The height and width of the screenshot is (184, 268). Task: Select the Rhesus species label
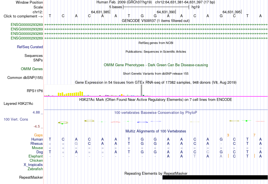(x=37, y=143)
